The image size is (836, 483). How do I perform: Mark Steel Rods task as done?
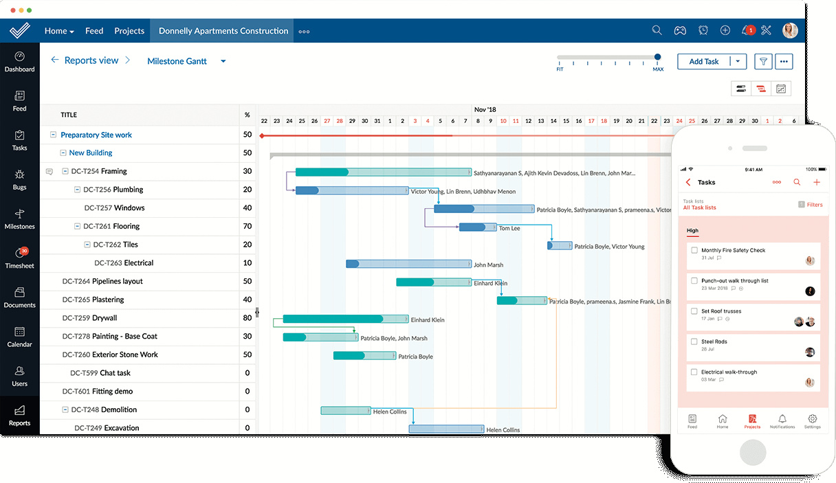coord(694,341)
